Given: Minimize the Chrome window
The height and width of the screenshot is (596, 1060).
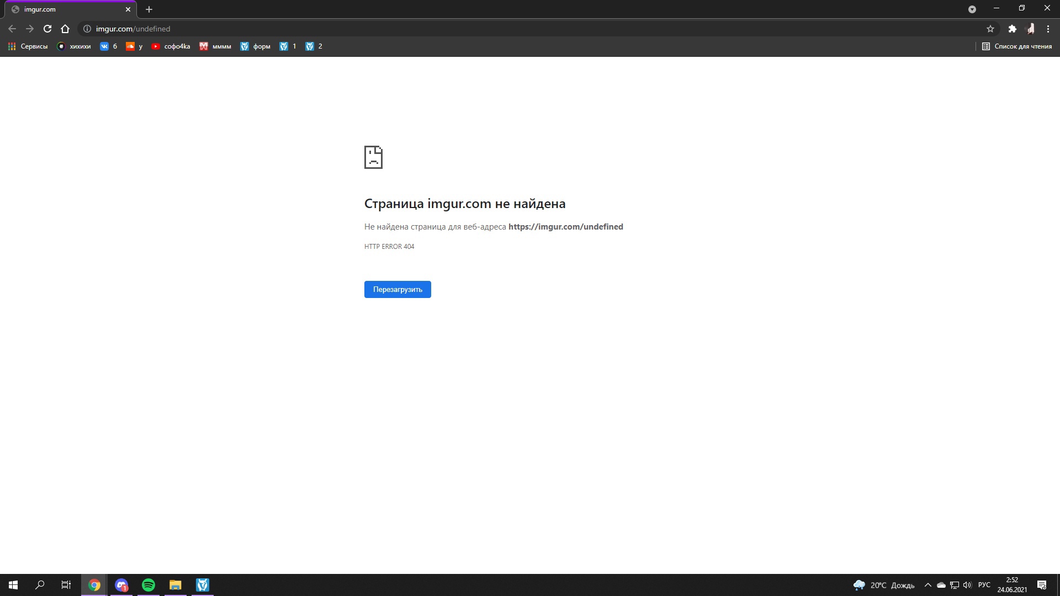Looking at the screenshot, I should [997, 8].
